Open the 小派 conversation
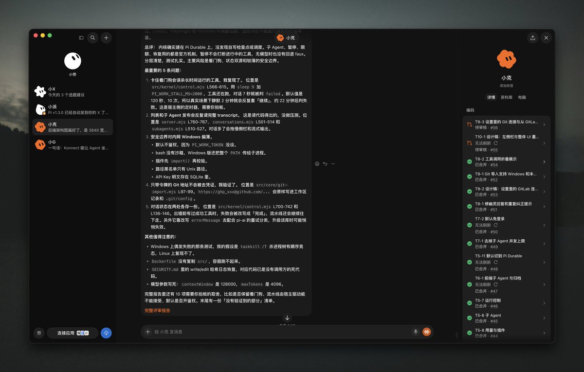584x372 pixels. point(73,109)
